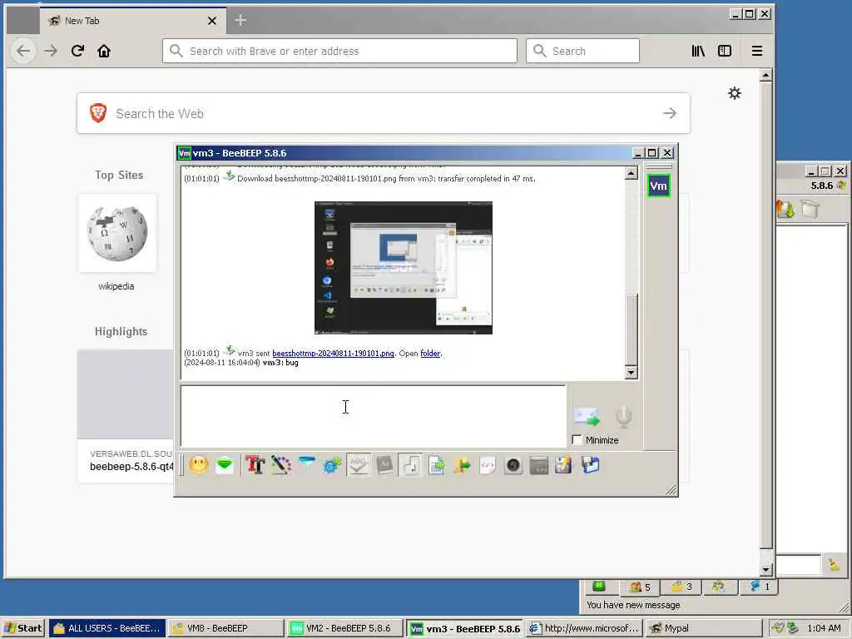Click the screenshot thumbnail in the chat

404,268
